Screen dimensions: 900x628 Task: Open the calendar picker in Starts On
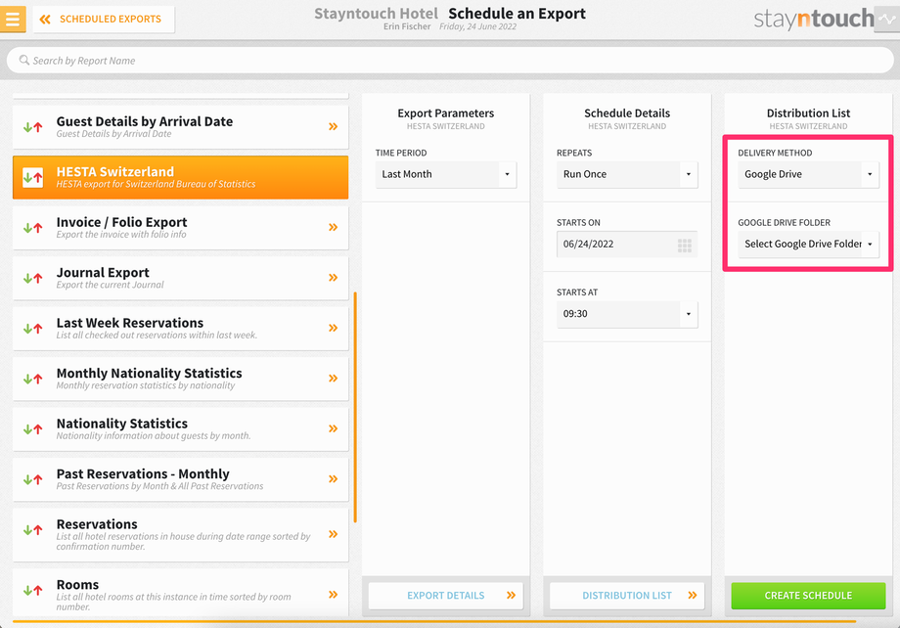684,246
